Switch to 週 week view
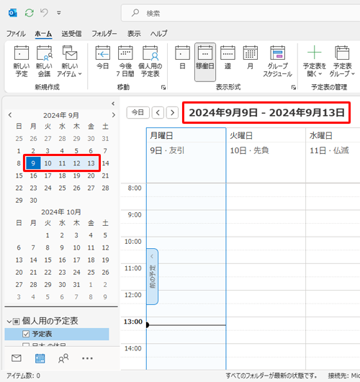 (228, 58)
